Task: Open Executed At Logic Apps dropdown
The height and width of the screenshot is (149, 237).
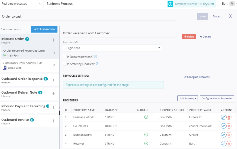Action: [112, 48]
